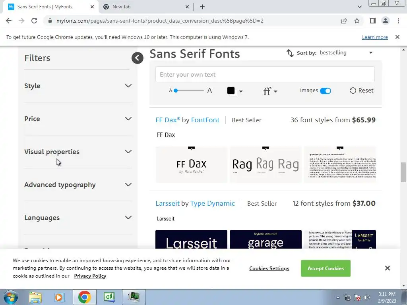
Task: Click the site padlock icon
Action: 50,21
